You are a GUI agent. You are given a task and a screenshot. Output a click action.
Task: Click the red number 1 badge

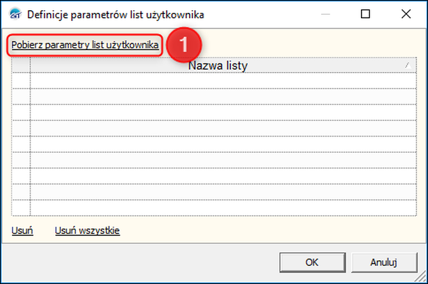185,46
